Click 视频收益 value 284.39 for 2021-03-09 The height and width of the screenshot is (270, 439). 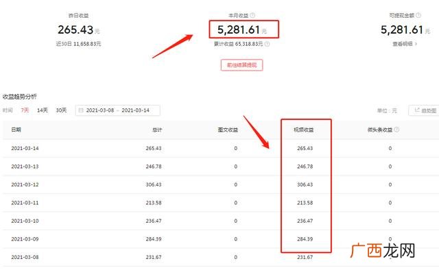tap(305, 239)
